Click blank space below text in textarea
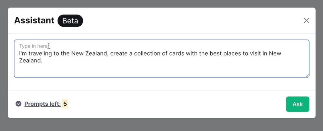 [156, 70]
